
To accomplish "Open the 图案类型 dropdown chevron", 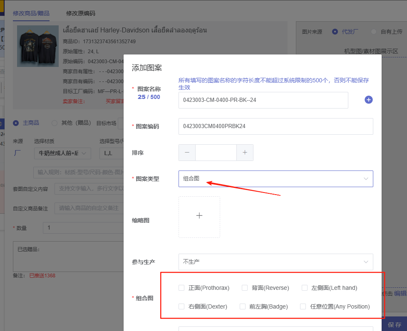I will coord(366,179).
